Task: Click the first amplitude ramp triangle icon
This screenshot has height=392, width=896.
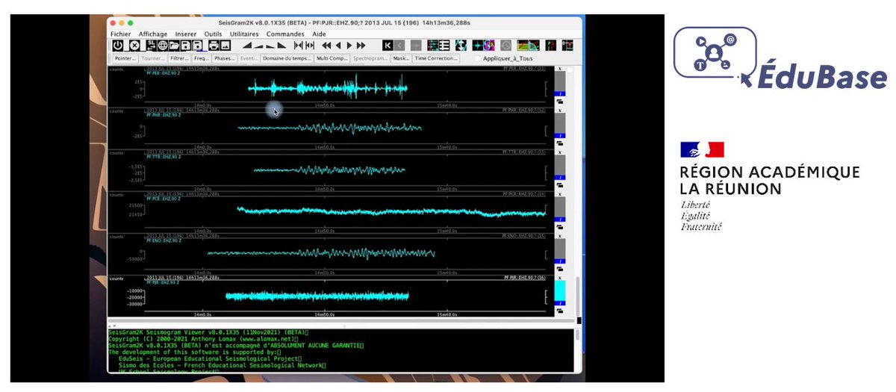Action: [x=247, y=46]
